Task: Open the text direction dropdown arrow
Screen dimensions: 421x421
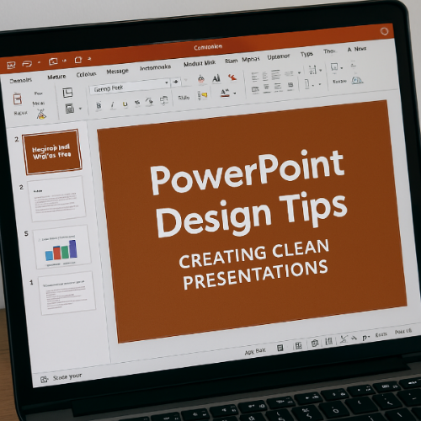Action: [321, 70]
